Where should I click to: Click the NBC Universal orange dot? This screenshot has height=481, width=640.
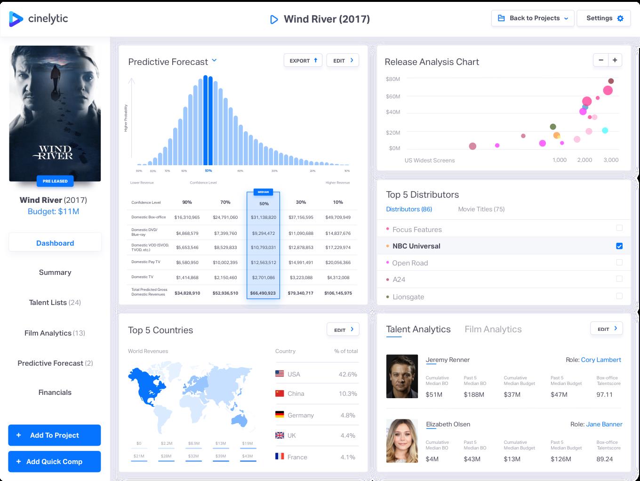pyautogui.click(x=388, y=246)
